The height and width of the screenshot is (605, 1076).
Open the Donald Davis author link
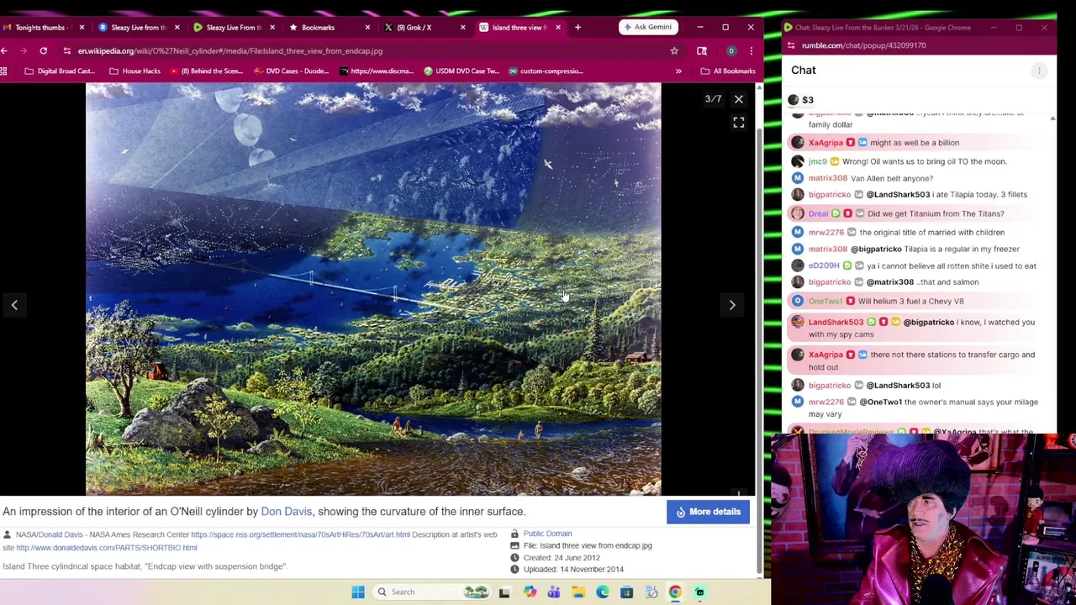61,534
